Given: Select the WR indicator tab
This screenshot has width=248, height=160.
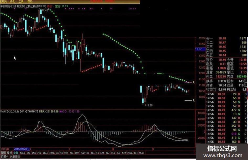Looking at the screenshot, I should (98, 153).
